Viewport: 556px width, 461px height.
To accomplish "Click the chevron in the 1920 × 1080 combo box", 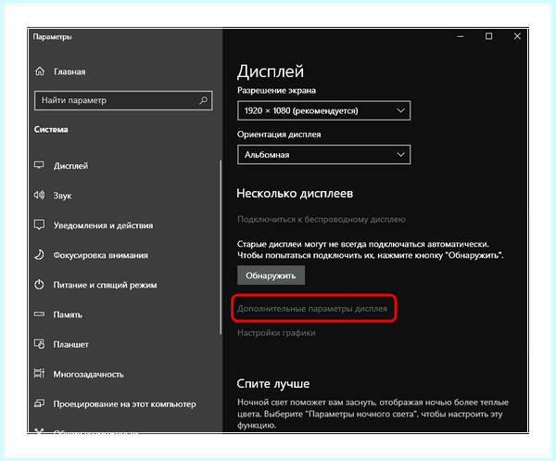I will (400, 110).
